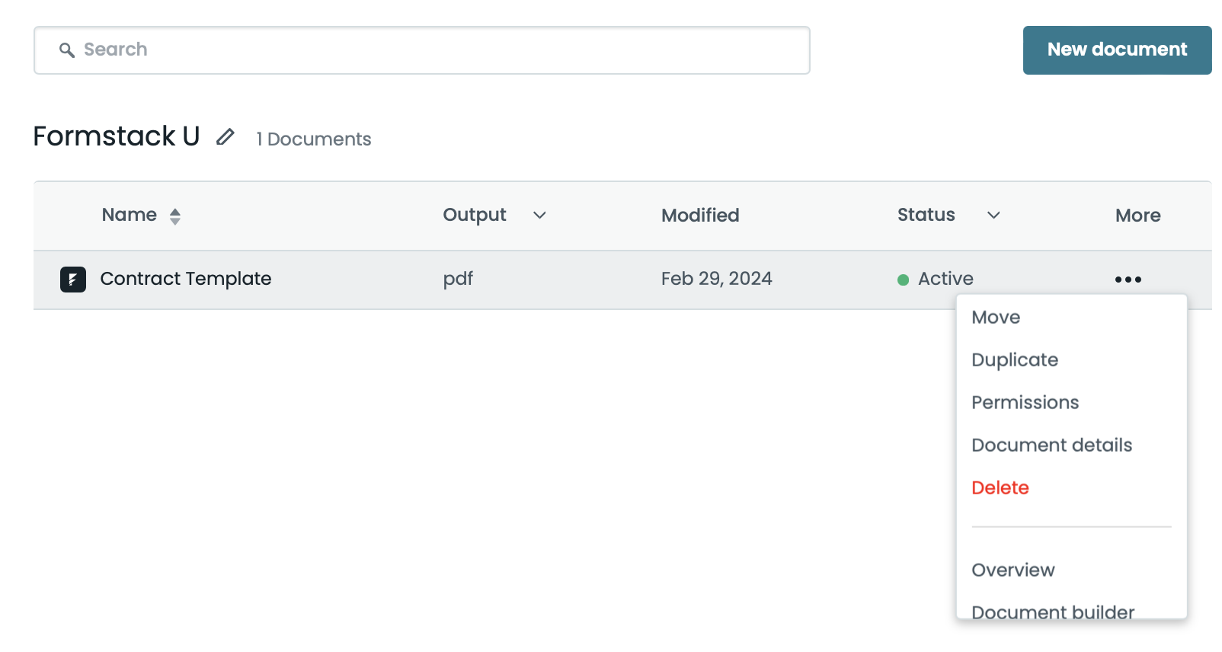Expand the Output column dropdown chevron
This screenshot has height=652, width=1222.
click(x=539, y=216)
